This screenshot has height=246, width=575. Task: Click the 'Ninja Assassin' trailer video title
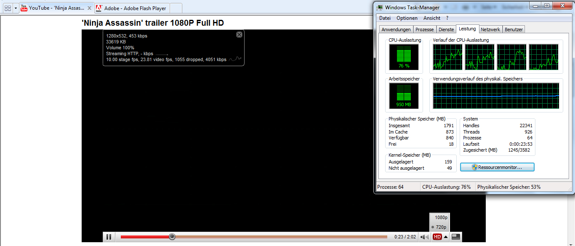click(153, 23)
